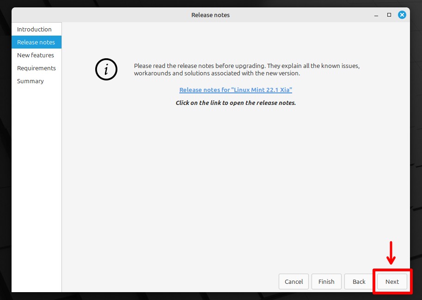
Task: Cancel the upgrade wizard
Action: click(x=294, y=282)
